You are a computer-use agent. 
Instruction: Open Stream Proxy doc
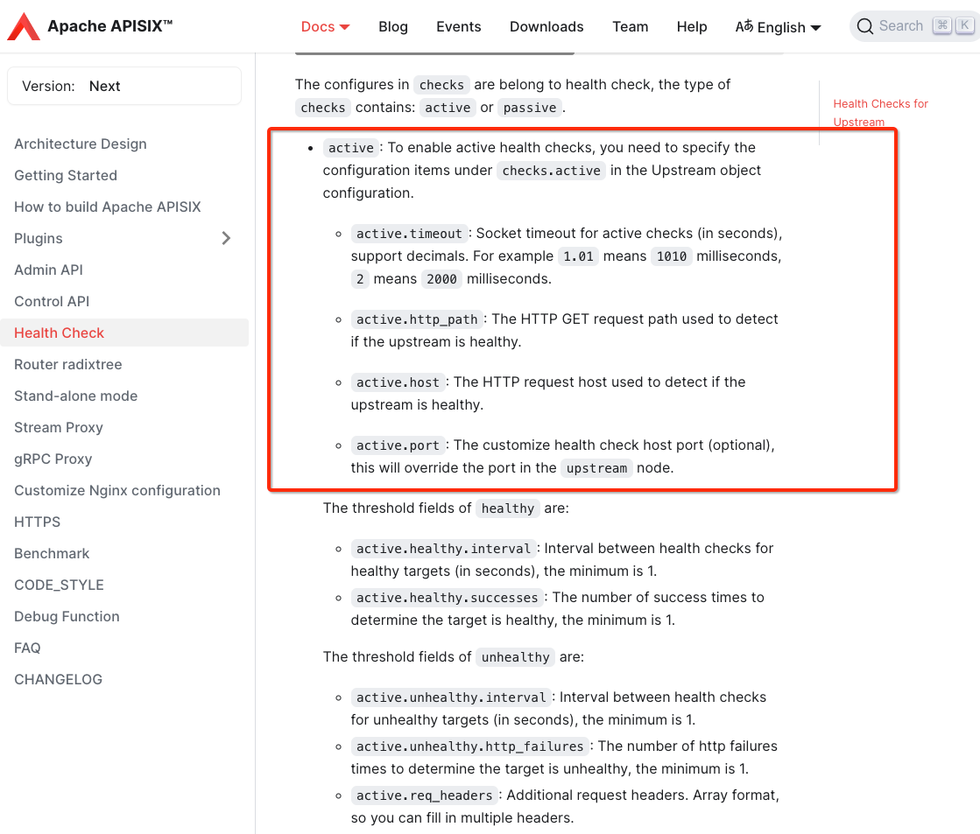click(x=59, y=427)
